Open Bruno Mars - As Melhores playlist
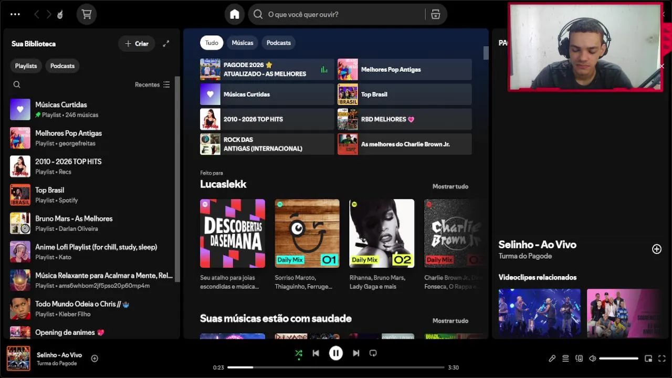672x378 pixels. coord(91,223)
